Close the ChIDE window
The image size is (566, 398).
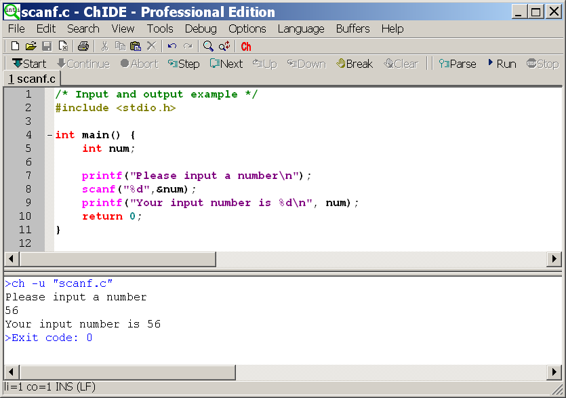[x=554, y=12]
